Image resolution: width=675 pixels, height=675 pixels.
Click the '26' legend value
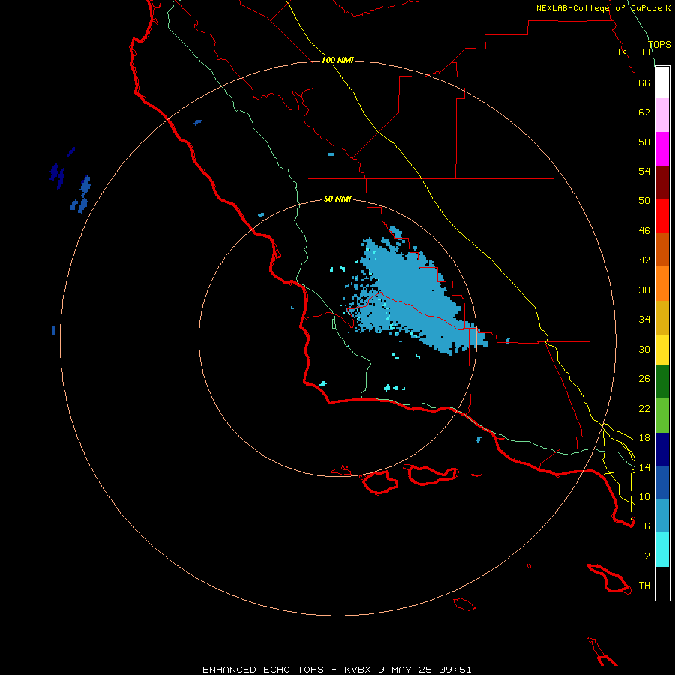point(644,379)
